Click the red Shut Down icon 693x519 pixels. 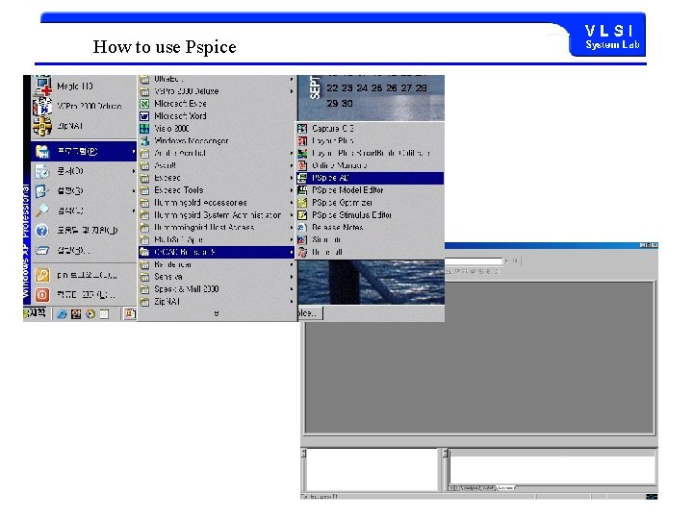coord(42,294)
